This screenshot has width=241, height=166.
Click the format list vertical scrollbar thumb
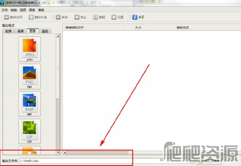click(58, 68)
